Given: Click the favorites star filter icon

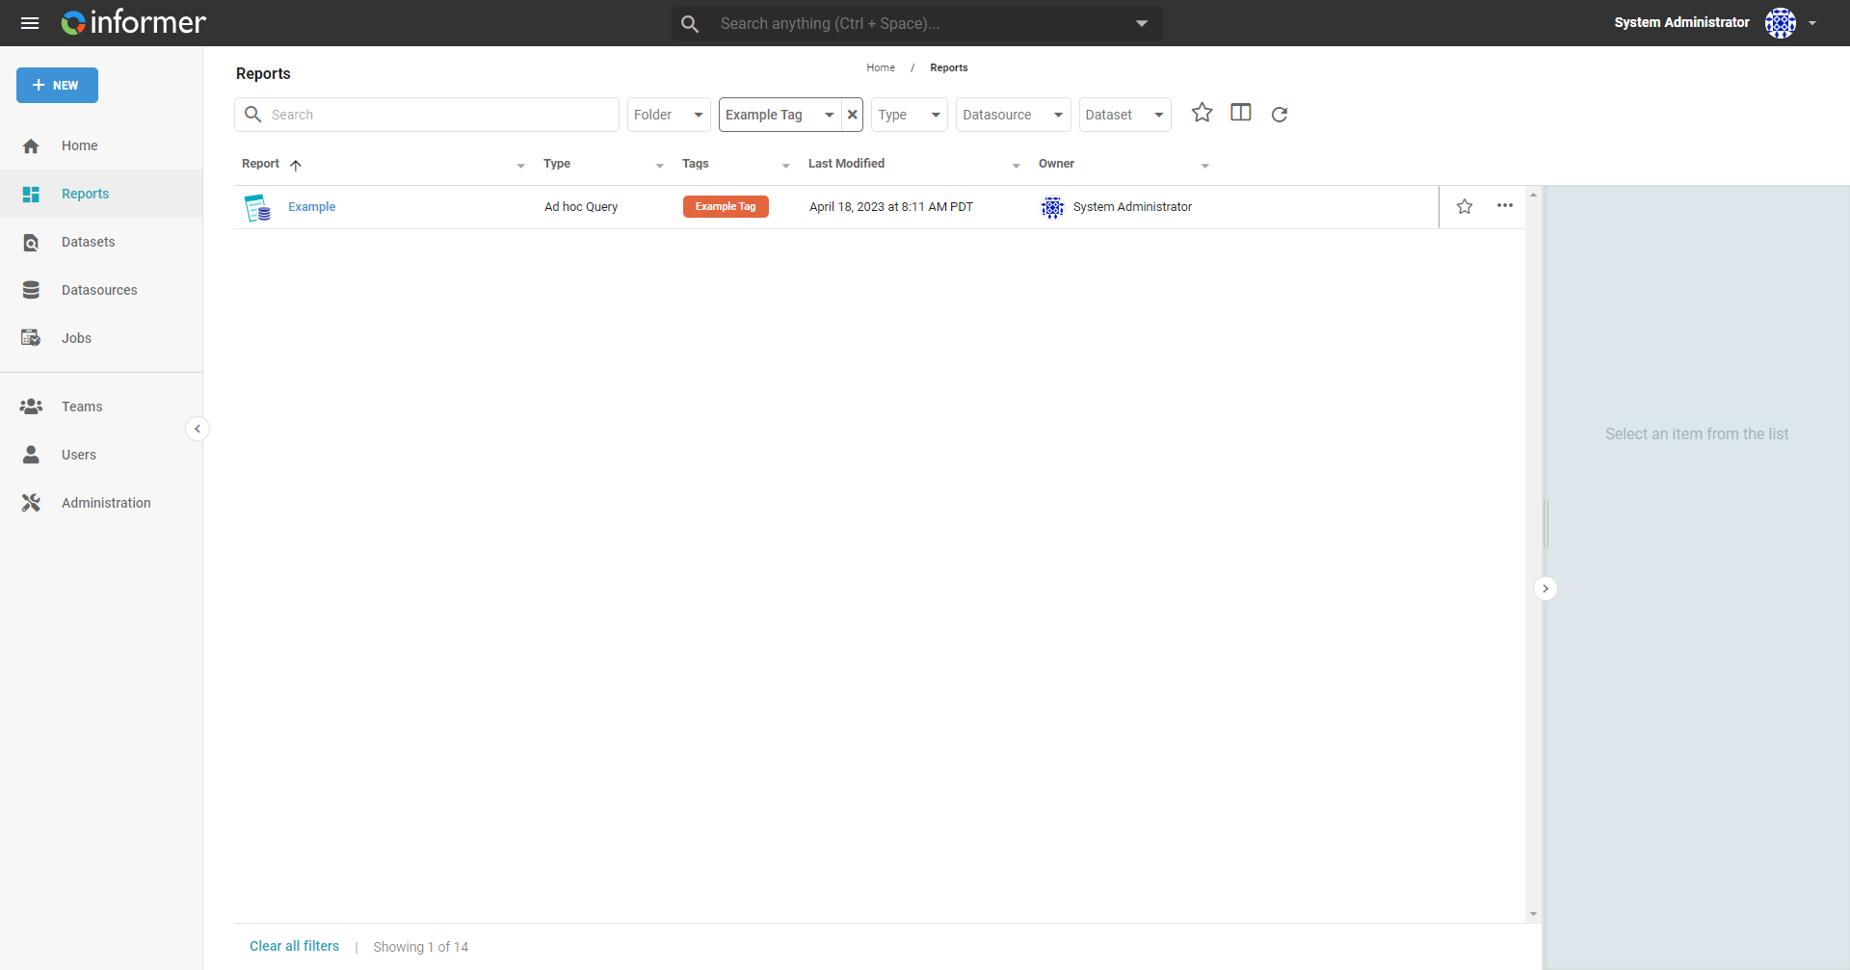Looking at the screenshot, I should click(x=1202, y=113).
